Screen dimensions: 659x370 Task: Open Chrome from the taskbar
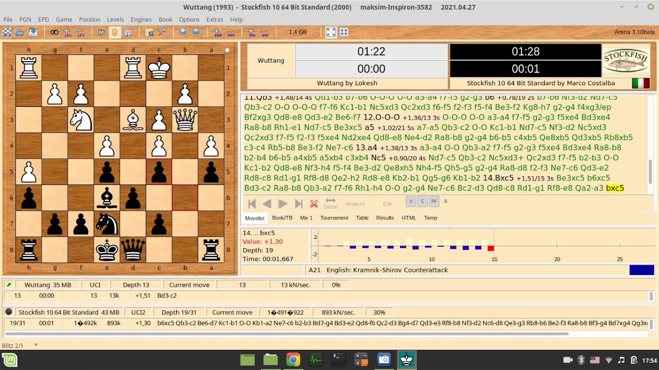[293, 360]
